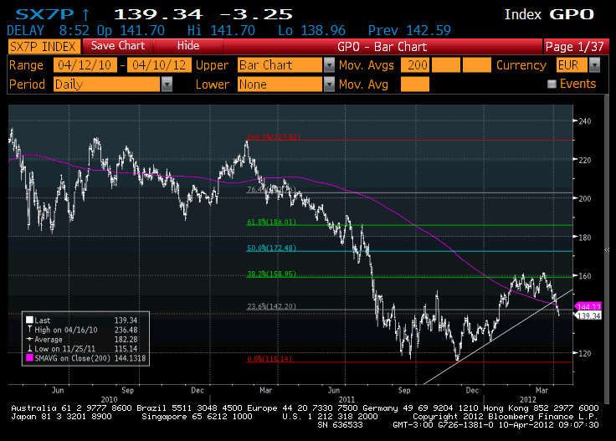Click the second empty Mov. Avgs field
The image size is (616, 441).
(446, 65)
